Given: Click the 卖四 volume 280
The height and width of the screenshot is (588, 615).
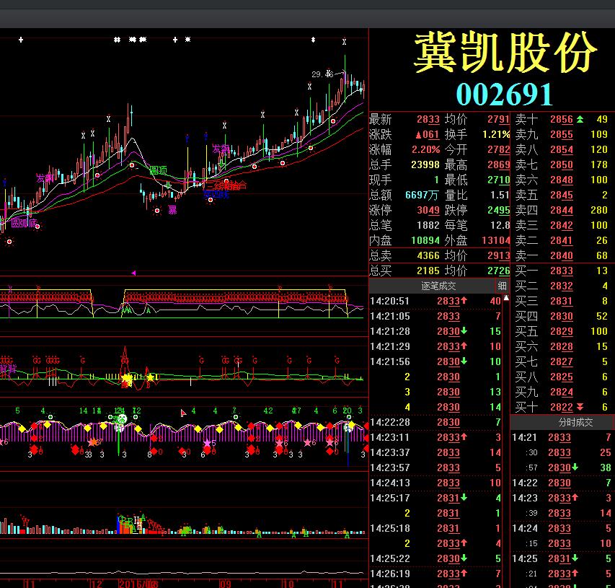Looking at the screenshot, I should pos(599,211).
